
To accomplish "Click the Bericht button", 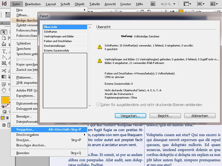I will point(165,116).
